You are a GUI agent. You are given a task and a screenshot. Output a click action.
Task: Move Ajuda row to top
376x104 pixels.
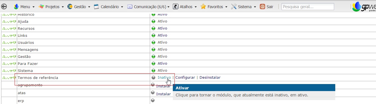click(x=4, y=21)
